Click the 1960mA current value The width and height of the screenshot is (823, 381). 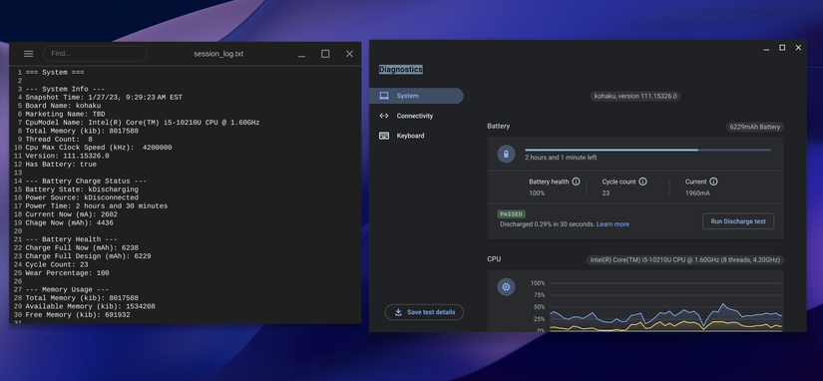[697, 193]
